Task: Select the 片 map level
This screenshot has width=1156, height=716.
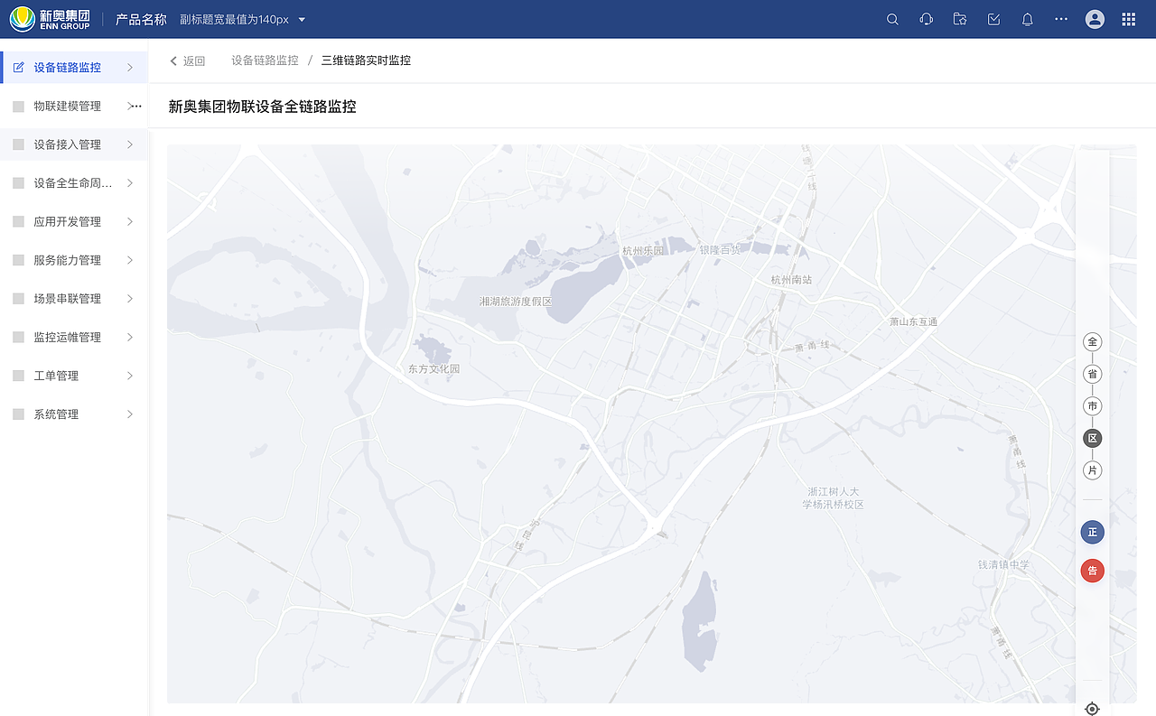Action: pyautogui.click(x=1093, y=470)
